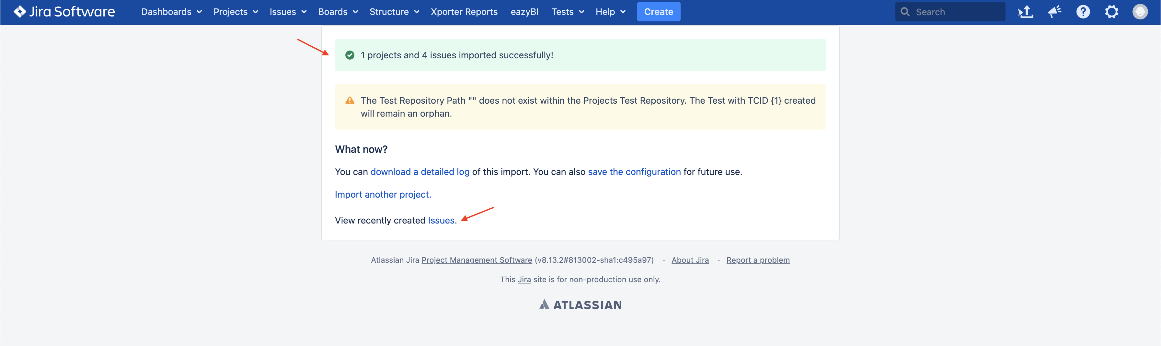This screenshot has height=346, width=1161.
Task: Click the Test Repository Path warning text
Action: click(x=588, y=107)
